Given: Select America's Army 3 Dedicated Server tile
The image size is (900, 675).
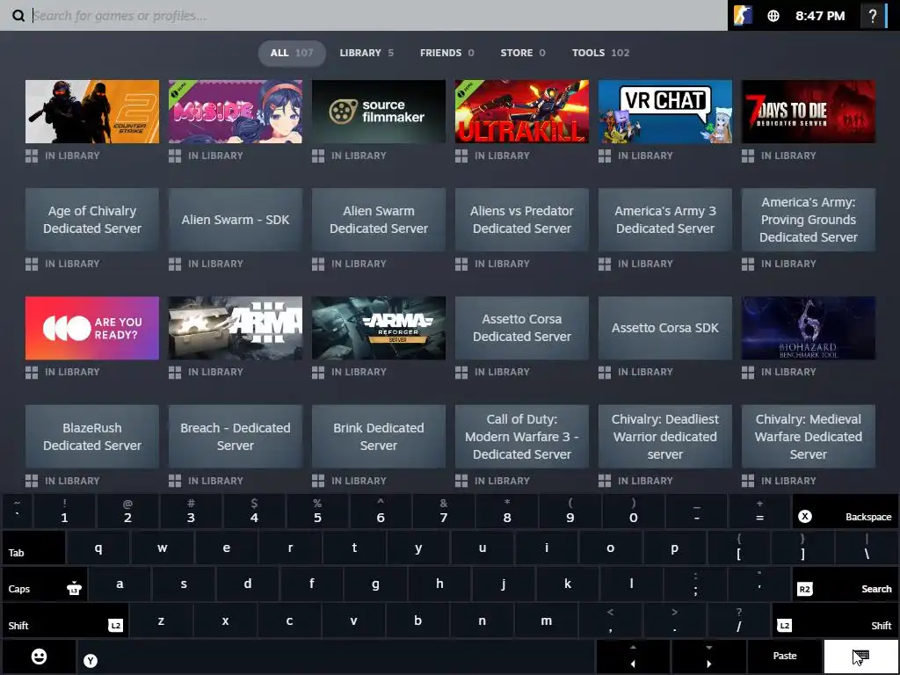Looking at the screenshot, I should pyautogui.click(x=665, y=220).
